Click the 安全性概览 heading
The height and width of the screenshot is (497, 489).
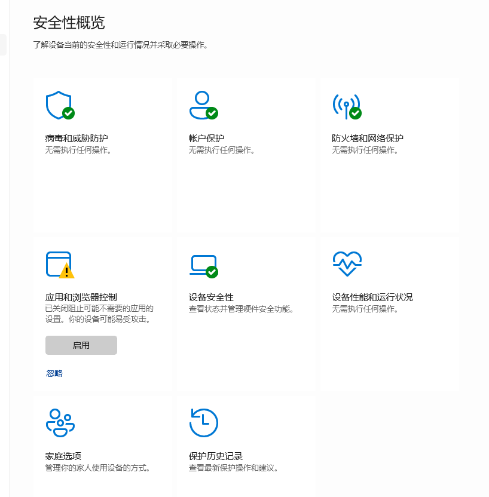(x=69, y=23)
